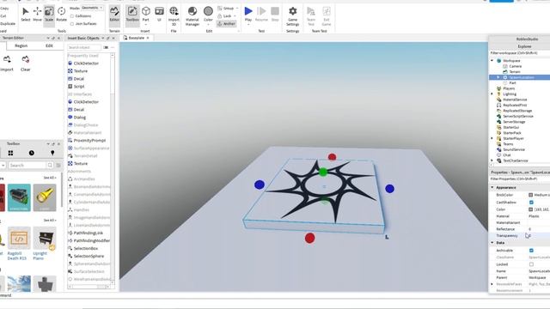This screenshot has width=550, height=309.
Task: Focus the Toolbox Search field
Action: point(27,165)
